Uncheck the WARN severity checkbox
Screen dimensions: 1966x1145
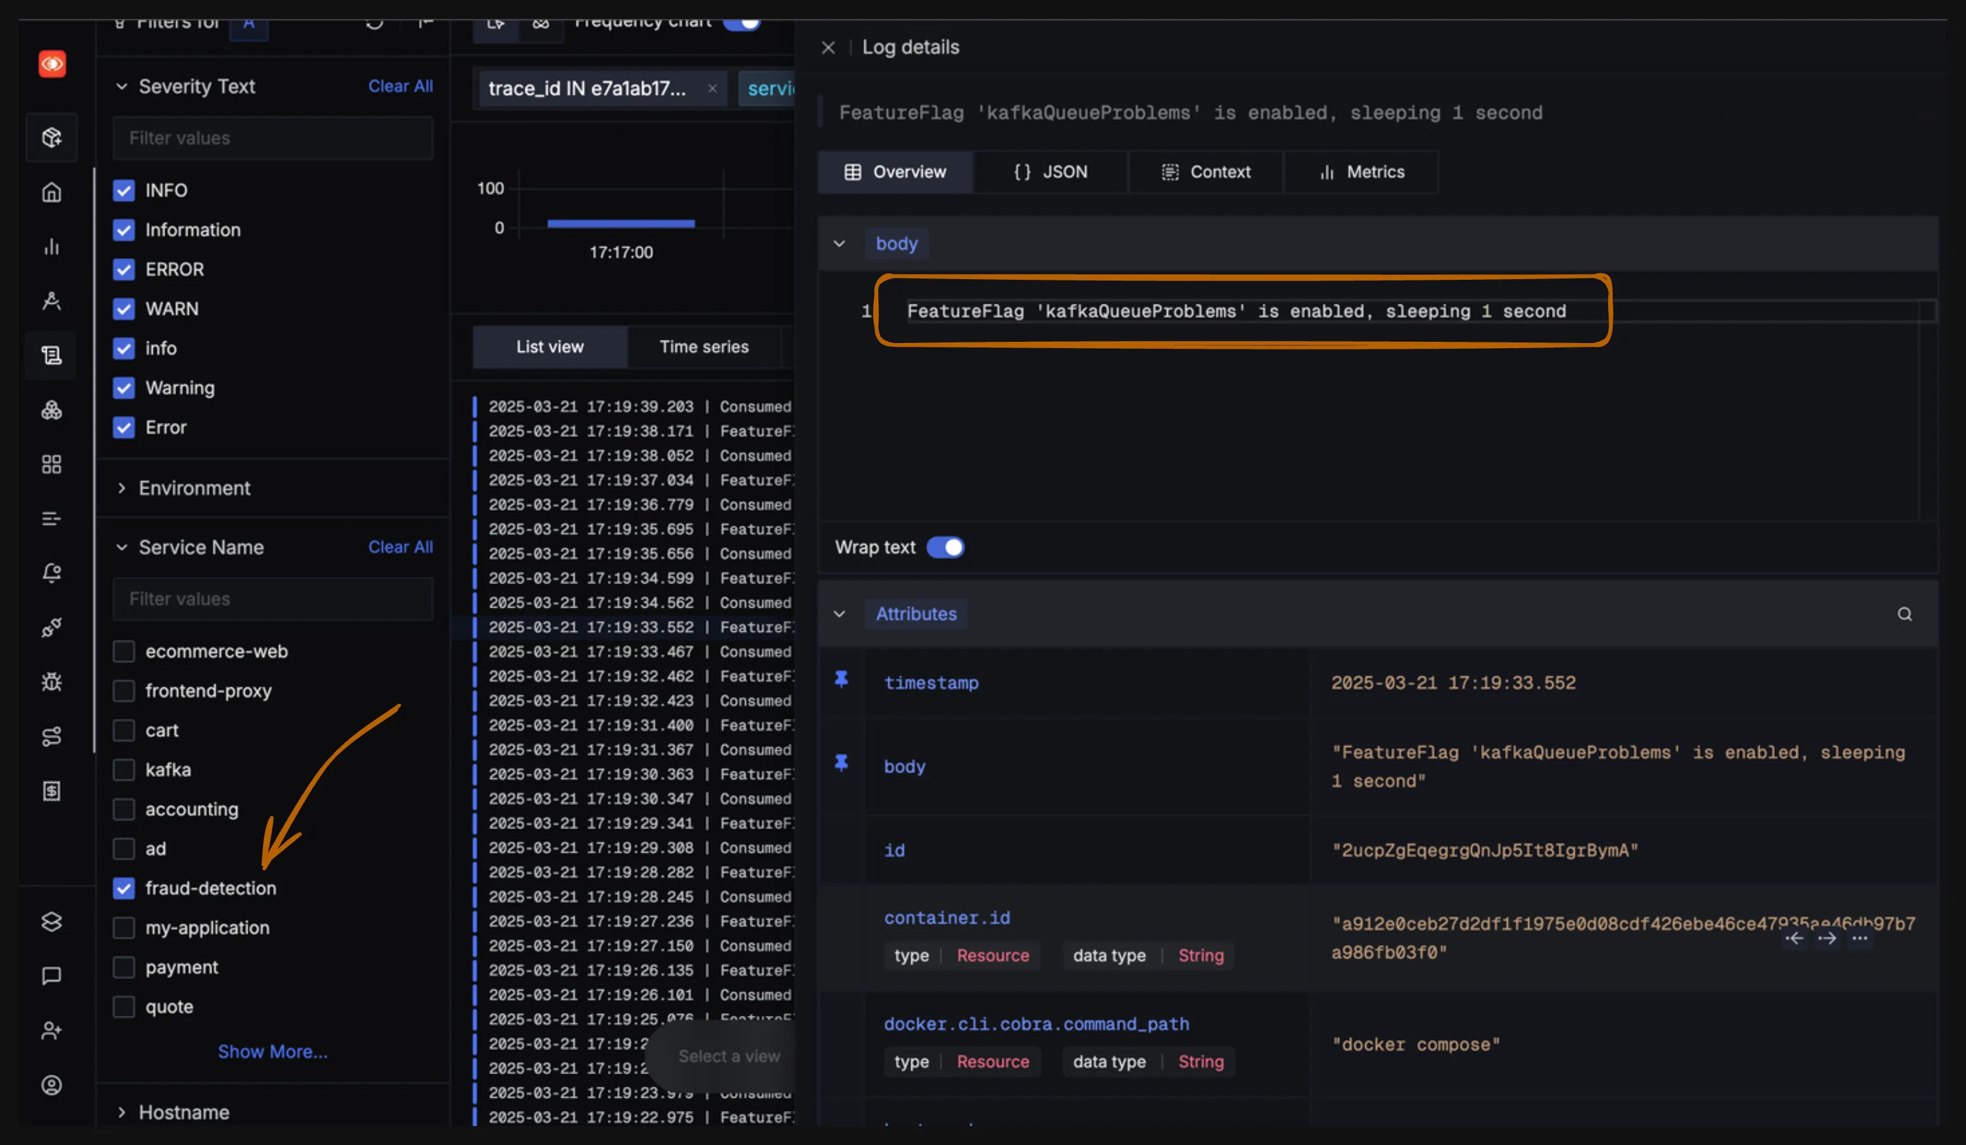click(124, 309)
